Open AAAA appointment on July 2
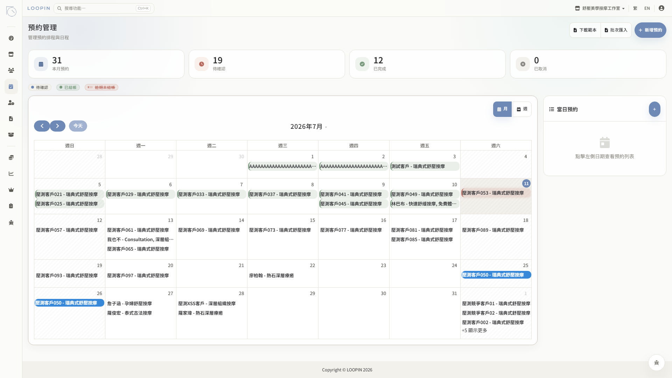 click(353, 166)
